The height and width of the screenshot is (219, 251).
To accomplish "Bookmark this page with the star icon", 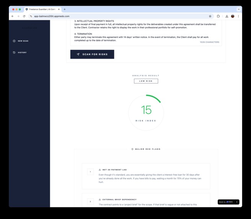I will coord(210,16).
